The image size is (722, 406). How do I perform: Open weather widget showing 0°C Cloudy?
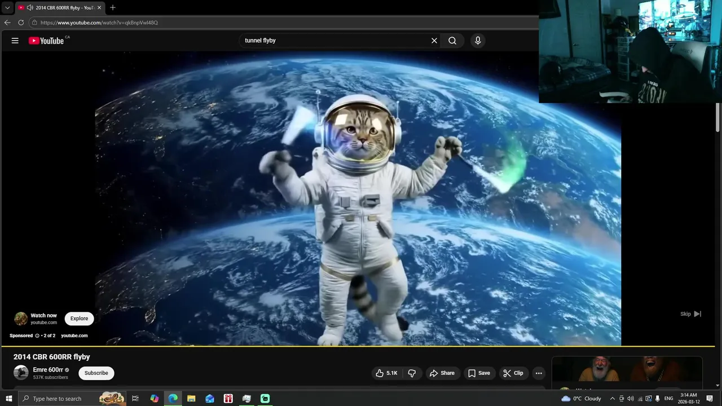581,399
